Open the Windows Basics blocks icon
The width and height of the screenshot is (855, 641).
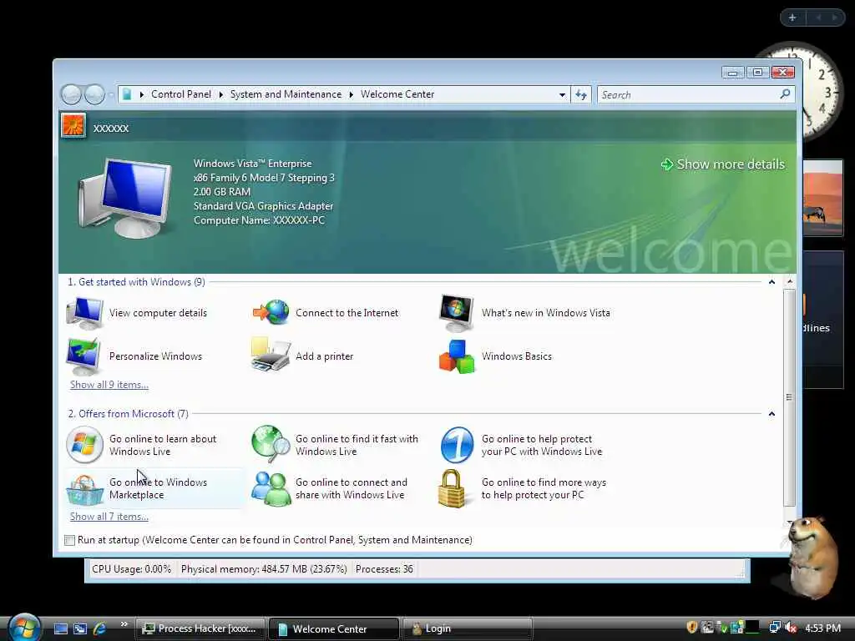(x=457, y=356)
